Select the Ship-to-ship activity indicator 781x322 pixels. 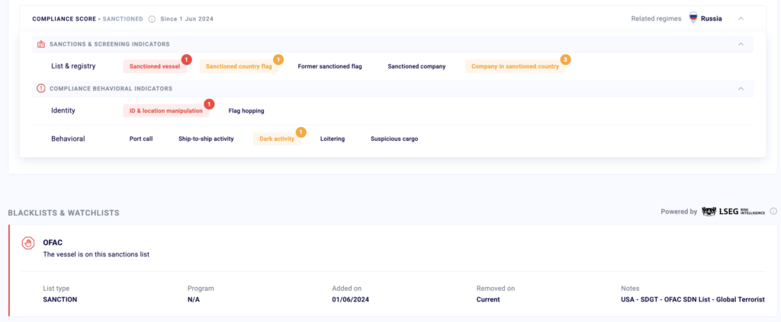point(206,139)
